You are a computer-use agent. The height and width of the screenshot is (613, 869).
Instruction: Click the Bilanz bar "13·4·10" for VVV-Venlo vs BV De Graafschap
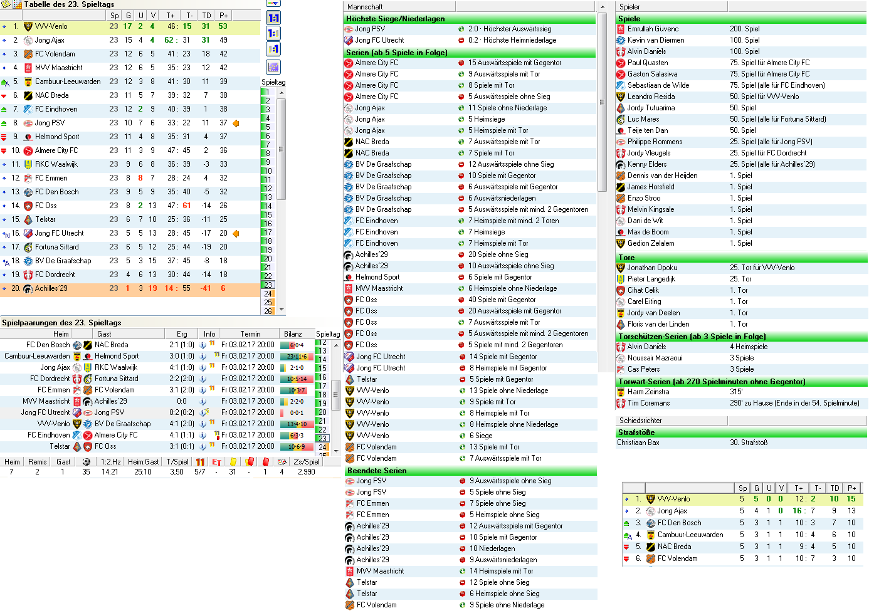point(297,424)
